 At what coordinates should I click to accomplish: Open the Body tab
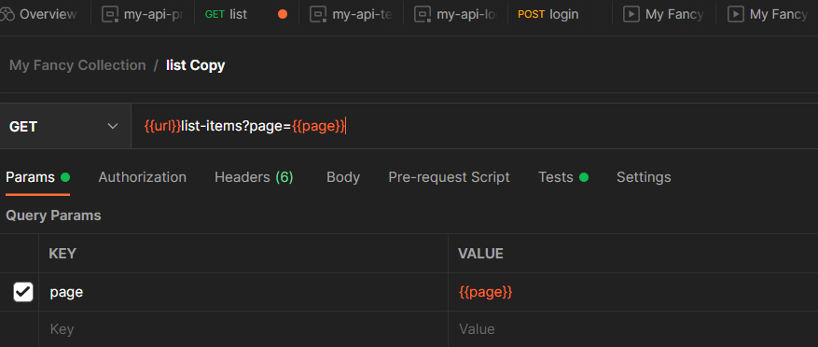[x=343, y=177]
